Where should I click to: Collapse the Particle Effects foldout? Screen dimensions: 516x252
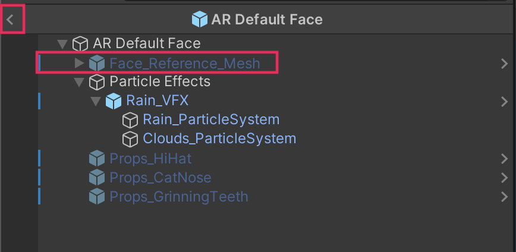coord(79,81)
